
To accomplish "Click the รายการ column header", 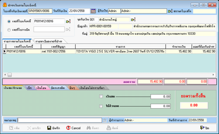I will pos(120,47).
